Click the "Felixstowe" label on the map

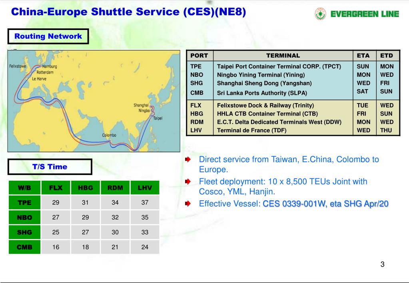(x=18, y=66)
